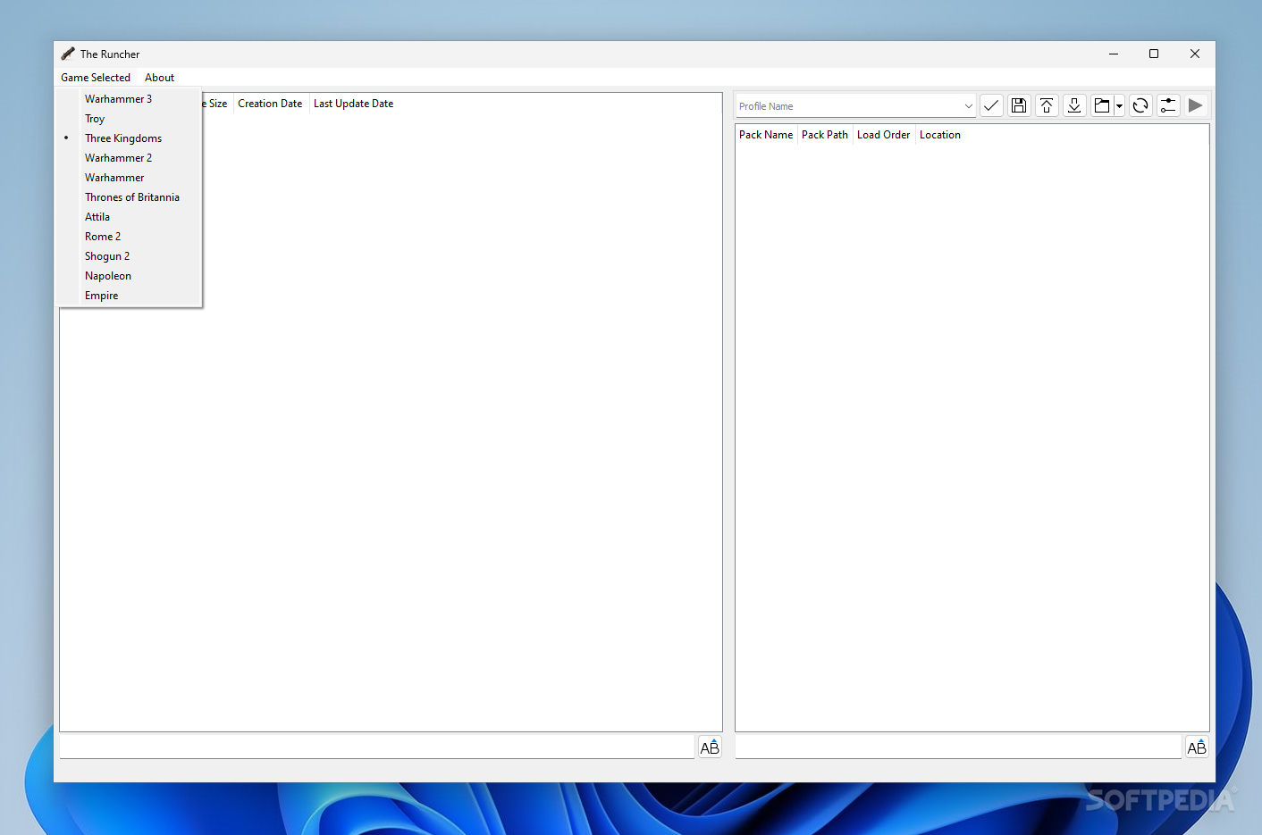Pick the Warhammer menu entry

(x=130, y=178)
